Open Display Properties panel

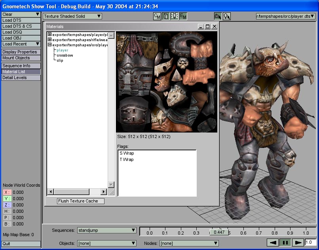(x=21, y=52)
